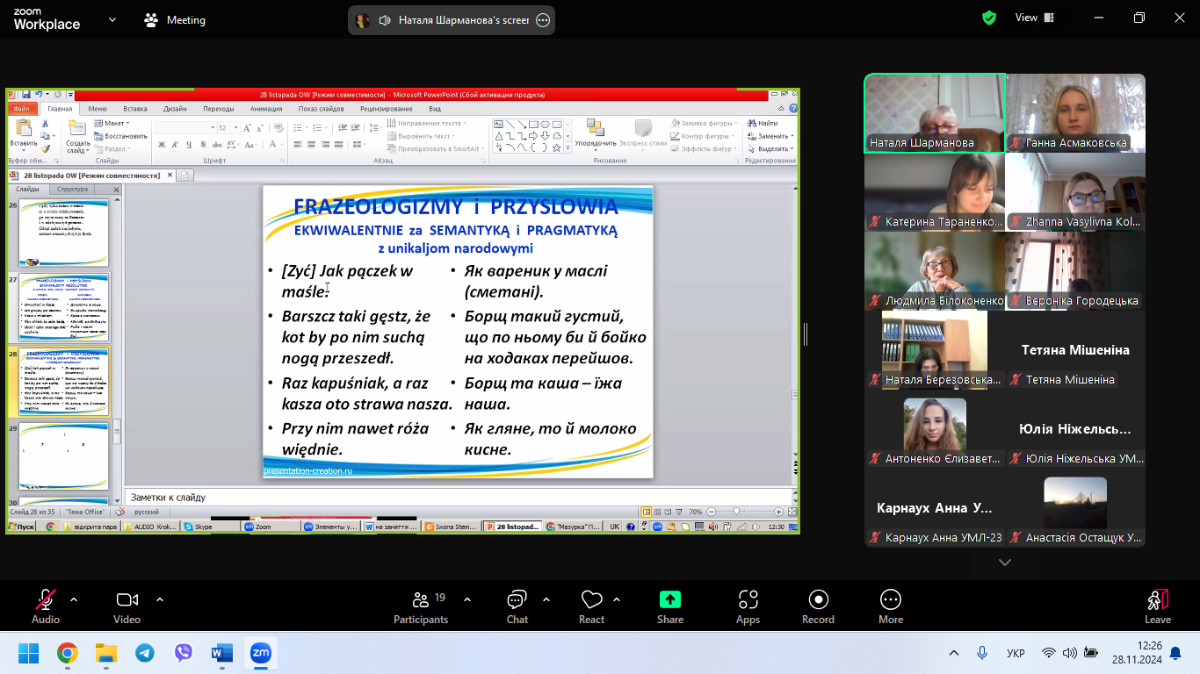Click the Windows Start button
The width and height of the screenshot is (1200, 674).
click(29, 653)
